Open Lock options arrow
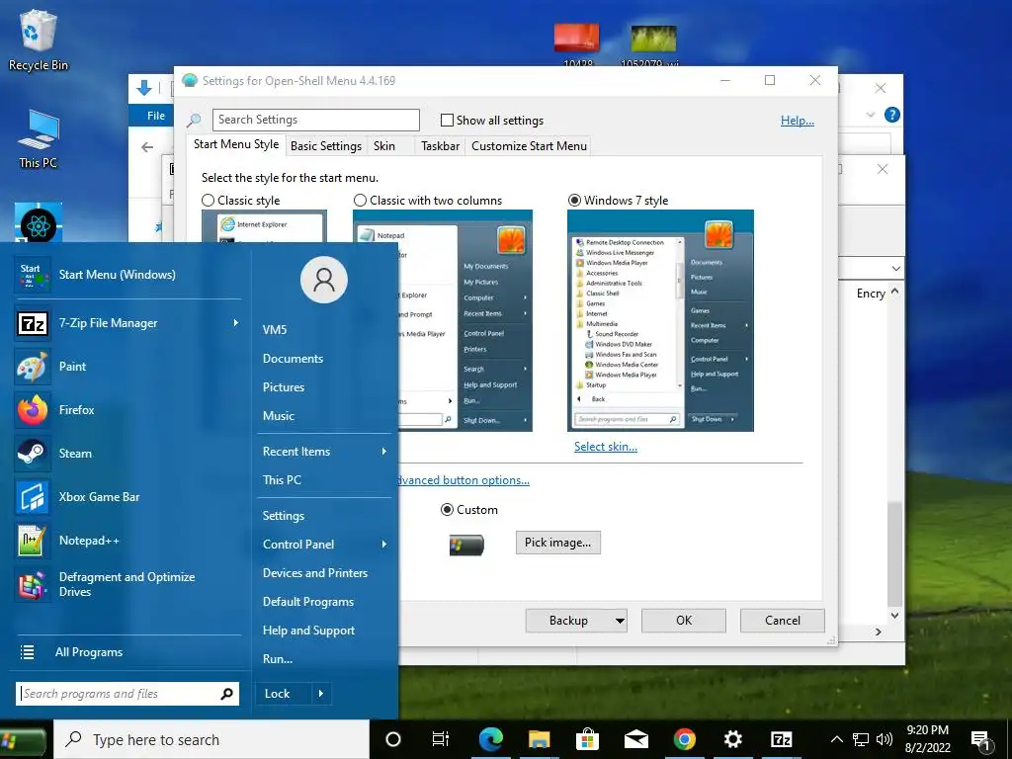This screenshot has width=1012, height=759. [321, 694]
